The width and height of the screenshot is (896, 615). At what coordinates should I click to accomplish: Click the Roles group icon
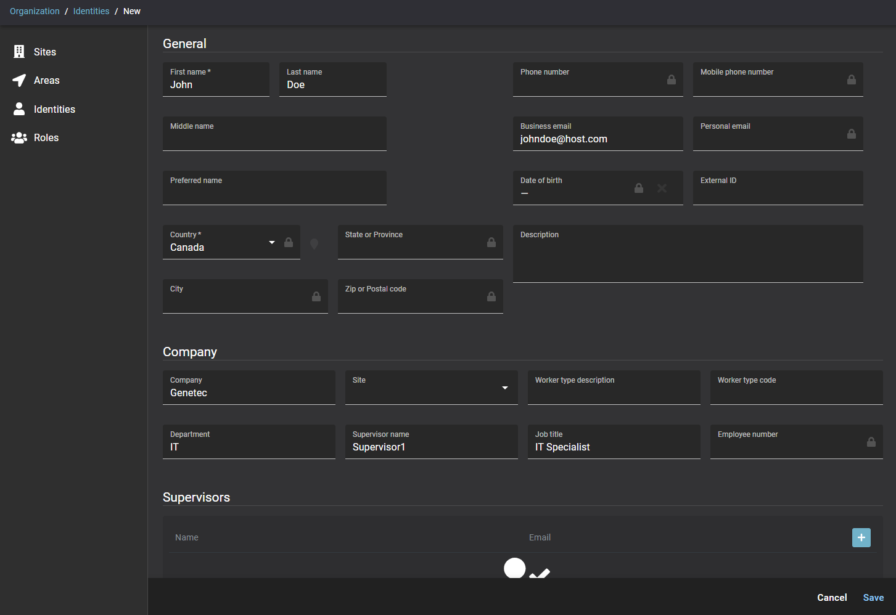click(19, 138)
